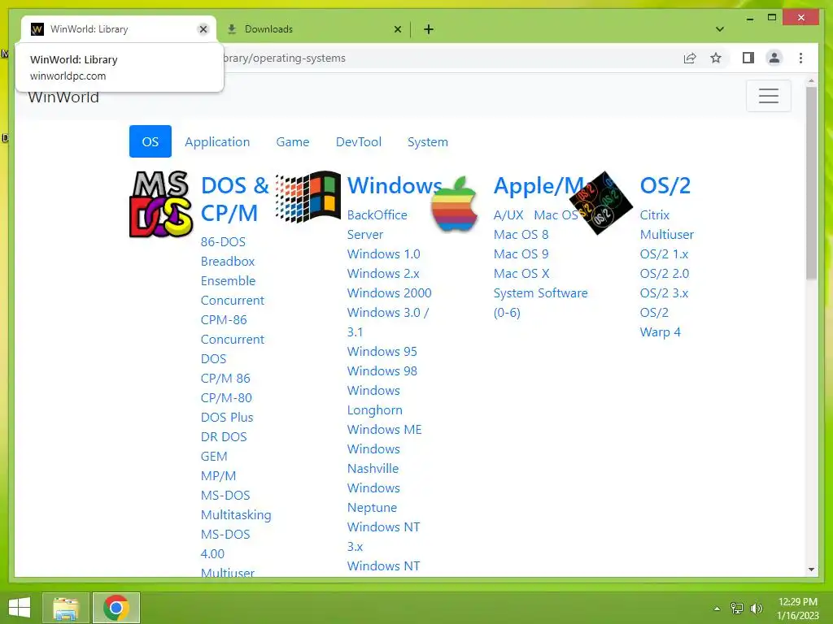
Task: Open the DOS & CP/M heading link
Action: pyautogui.click(x=235, y=199)
